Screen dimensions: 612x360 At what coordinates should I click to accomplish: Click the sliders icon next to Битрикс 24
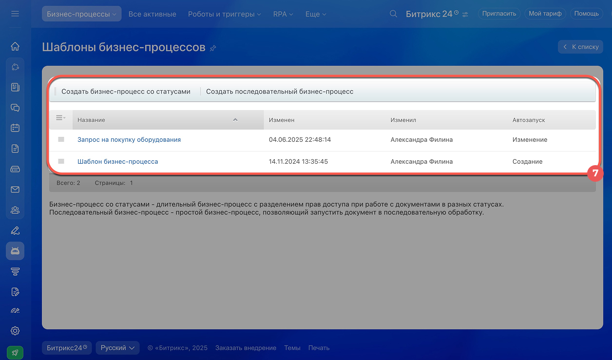point(465,15)
